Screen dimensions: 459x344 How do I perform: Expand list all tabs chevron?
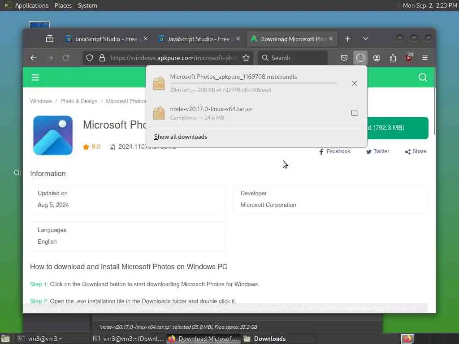click(365, 39)
